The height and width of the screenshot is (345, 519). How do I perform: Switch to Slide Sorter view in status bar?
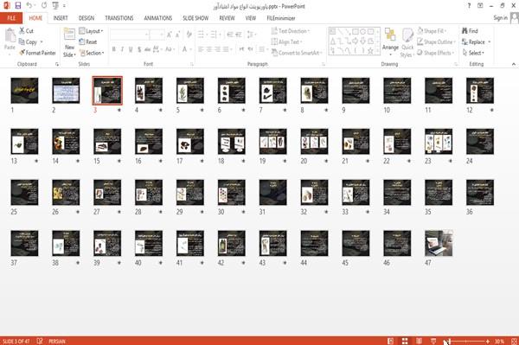[405, 341]
